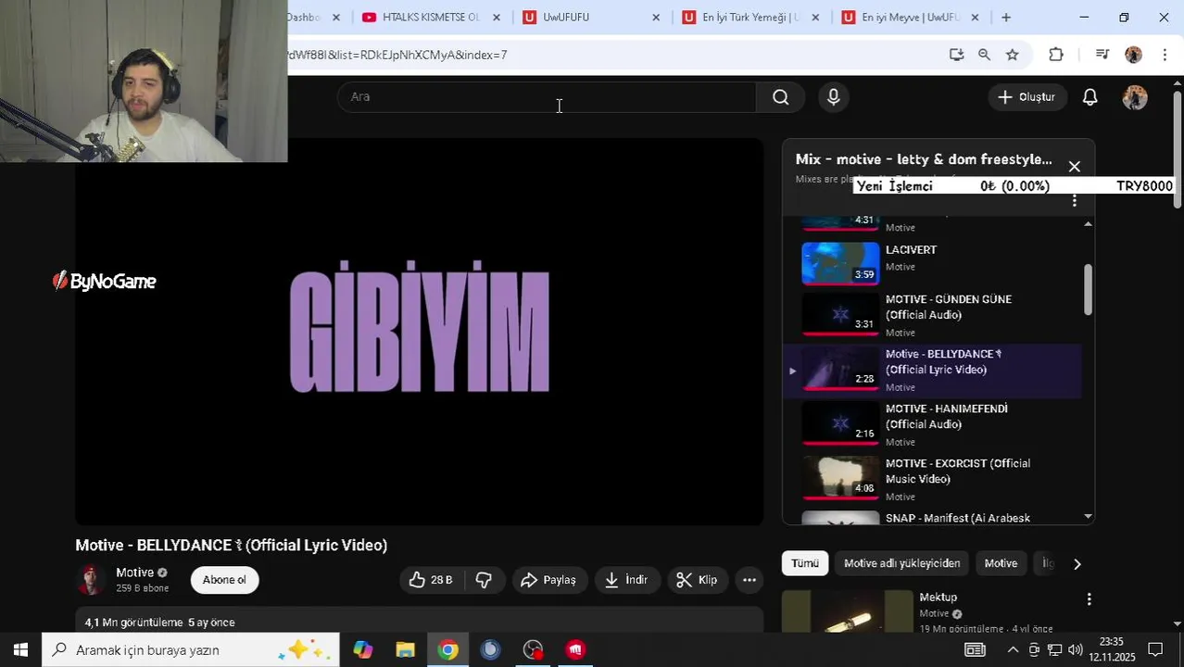1184x667 pixels.
Task: Select the Motive - BELLYDANCE playlist entry
Action: coord(931,371)
